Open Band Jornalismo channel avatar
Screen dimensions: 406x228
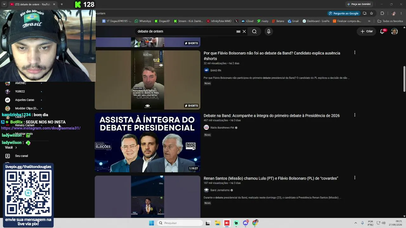click(206, 190)
